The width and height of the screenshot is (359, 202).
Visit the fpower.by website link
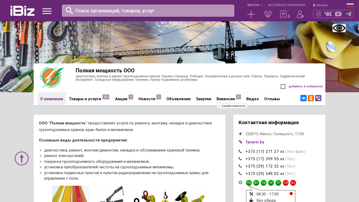[x=255, y=142]
